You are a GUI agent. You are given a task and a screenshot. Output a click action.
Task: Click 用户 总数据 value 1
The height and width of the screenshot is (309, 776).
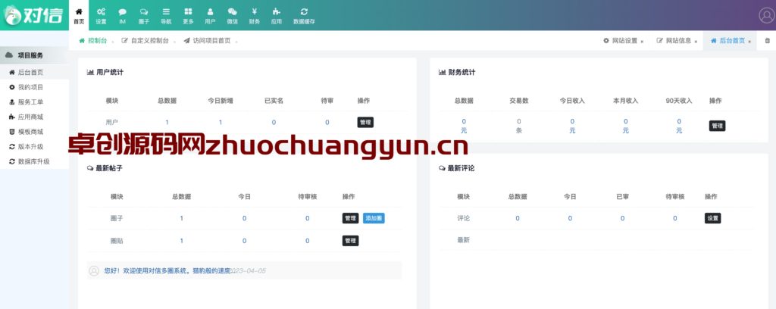click(167, 122)
